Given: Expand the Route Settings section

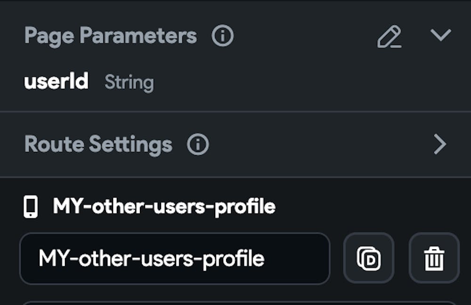Looking at the screenshot, I should click(x=439, y=145).
